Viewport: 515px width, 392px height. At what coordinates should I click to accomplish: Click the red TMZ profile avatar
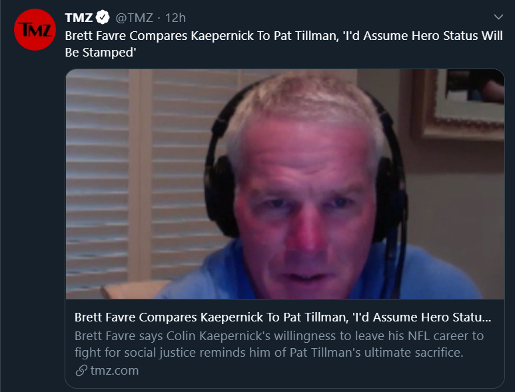coord(35,29)
